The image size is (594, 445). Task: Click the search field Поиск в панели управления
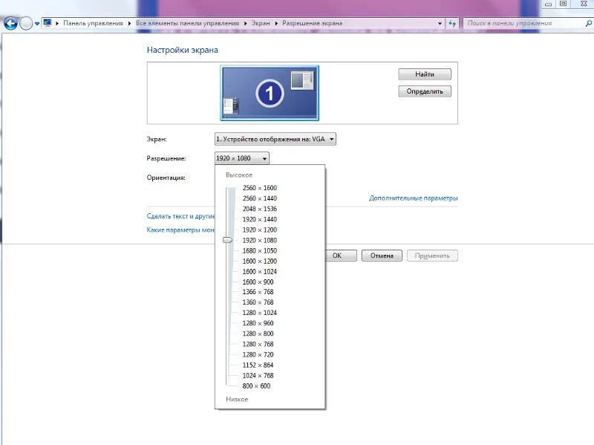(x=524, y=23)
